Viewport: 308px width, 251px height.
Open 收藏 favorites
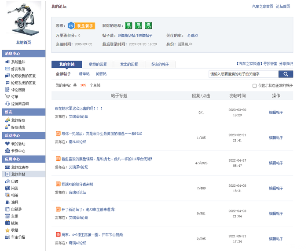[15, 230]
